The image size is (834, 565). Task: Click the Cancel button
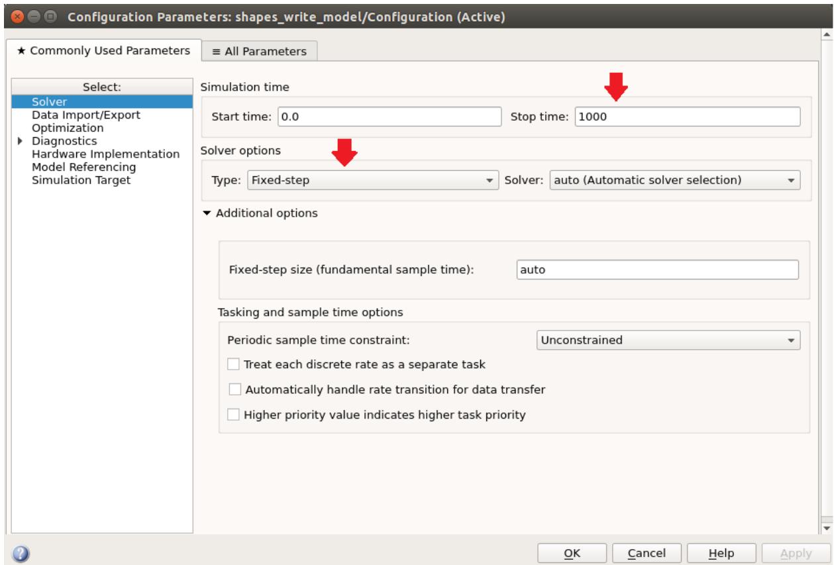tap(647, 553)
